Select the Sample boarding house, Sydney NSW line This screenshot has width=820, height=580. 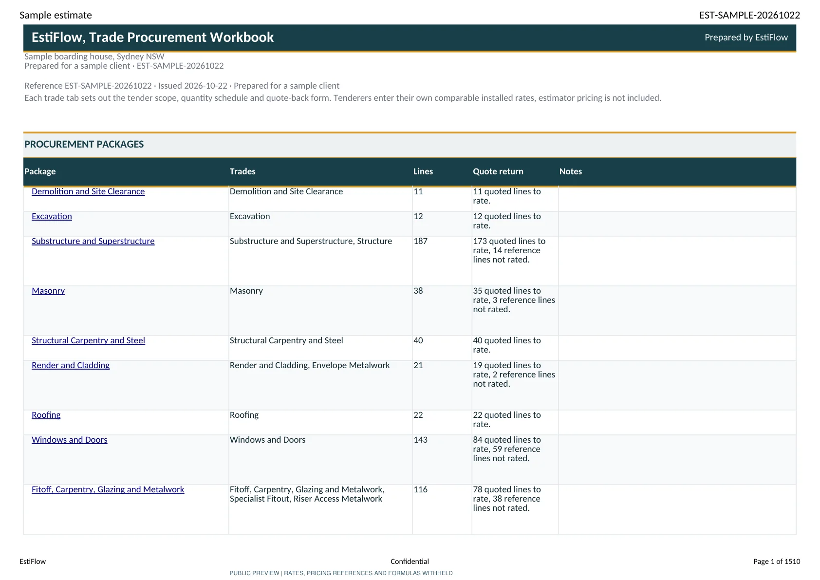click(x=94, y=56)
